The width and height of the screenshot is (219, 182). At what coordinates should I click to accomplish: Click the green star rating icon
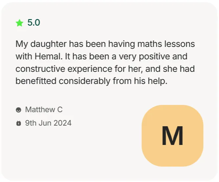coord(19,23)
